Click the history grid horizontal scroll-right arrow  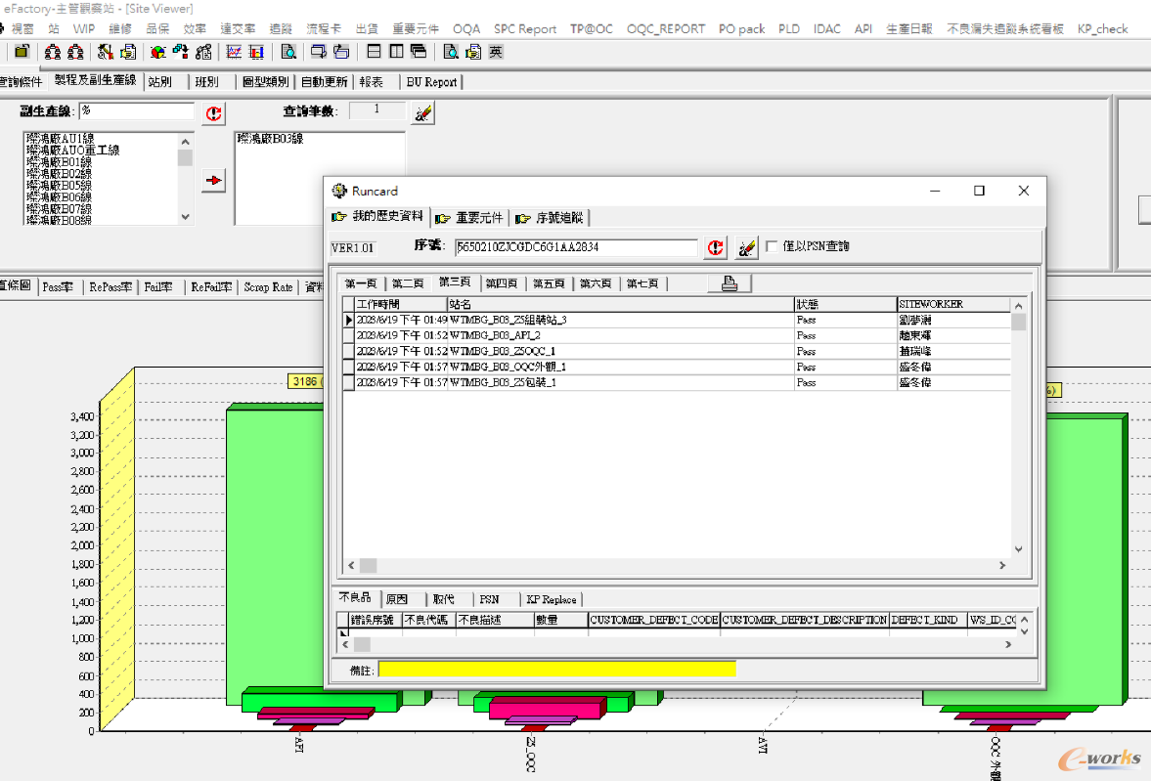(x=1002, y=565)
